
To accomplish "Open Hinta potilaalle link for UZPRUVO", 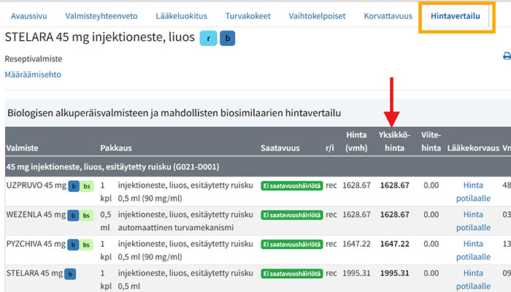I will (473, 191).
